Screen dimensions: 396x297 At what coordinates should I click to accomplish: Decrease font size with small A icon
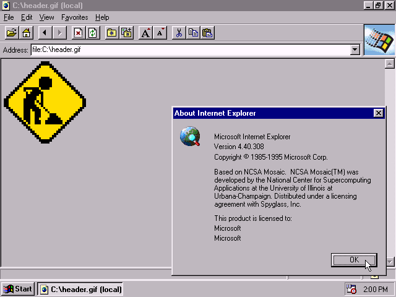[x=160, y=33]
